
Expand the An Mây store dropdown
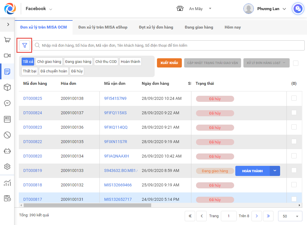pos(210,9)
